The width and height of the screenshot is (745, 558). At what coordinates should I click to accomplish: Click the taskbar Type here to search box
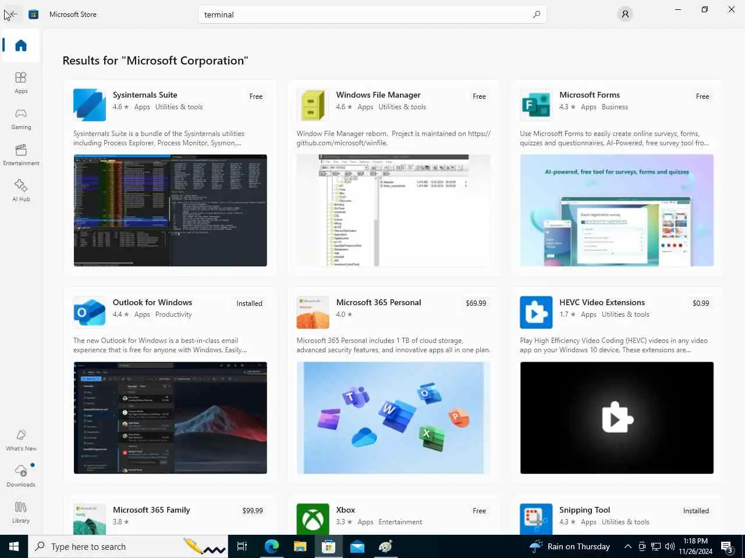128,546
